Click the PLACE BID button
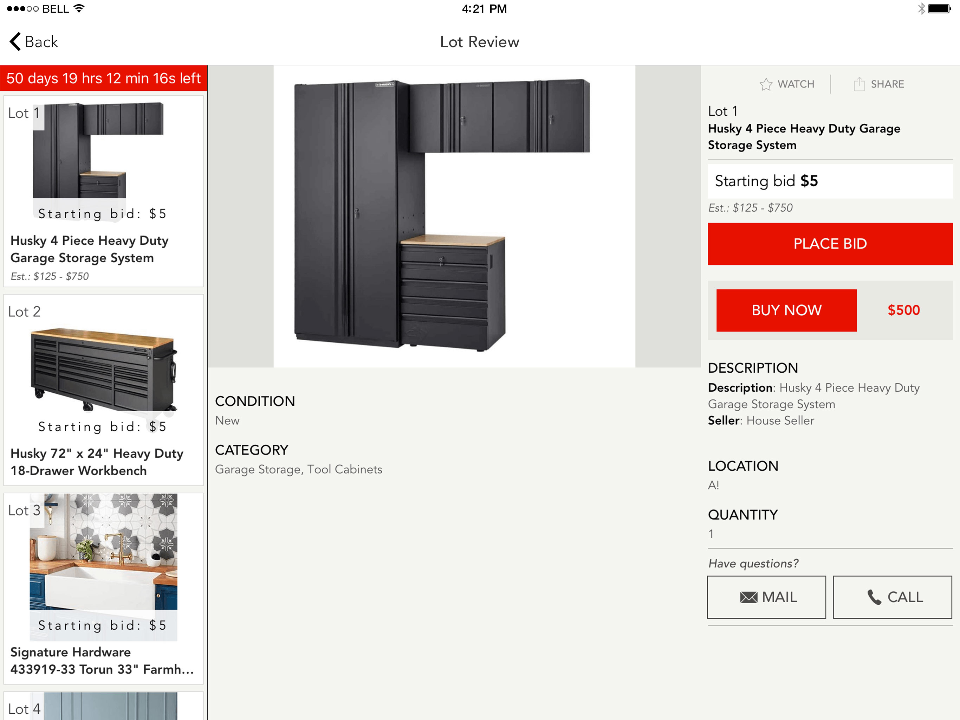This screenshot has width=960, height=720. click(x=830, y=244)
